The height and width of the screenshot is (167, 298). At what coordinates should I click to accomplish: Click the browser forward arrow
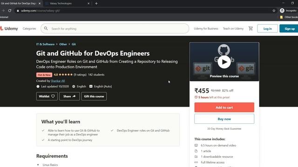3,11
